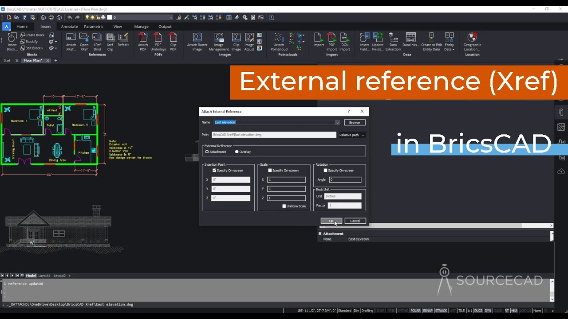The width and height of the screenshot is (568, 319).
Task: Click the Scale X input field
Action: pos(286,179)
